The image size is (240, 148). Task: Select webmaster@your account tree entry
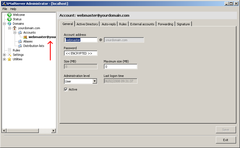(42, 37)
